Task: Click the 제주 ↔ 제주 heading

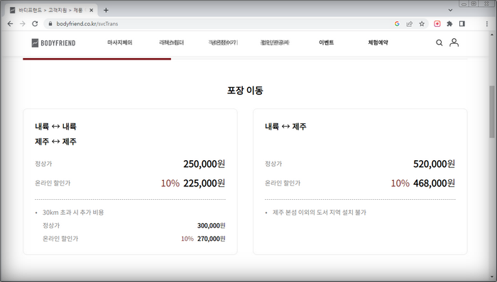Action: 55,141
